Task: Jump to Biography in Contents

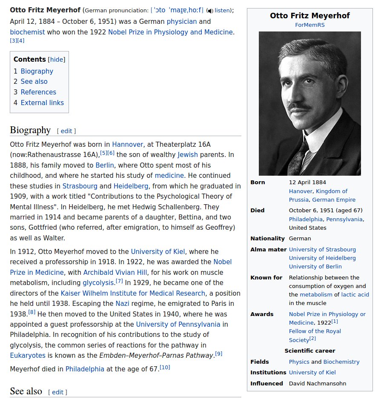Action: pyautogui.click(x=37, y=71)
